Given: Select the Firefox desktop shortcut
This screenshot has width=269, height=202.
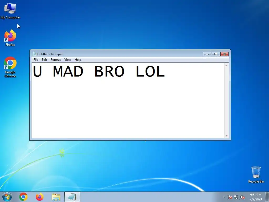Looking at the screenshot, I should coord(10,38).
